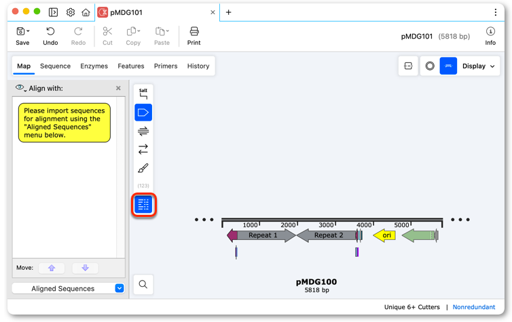Move aligned sequence up arrow
The height and width of the screenshot is (322, 512).
[x=52, y=268]
